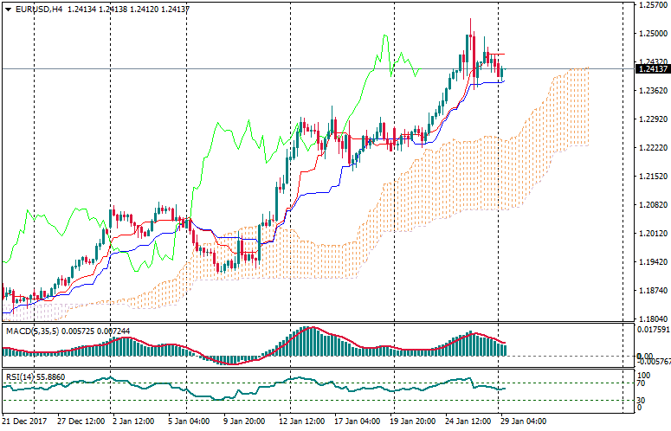Click the 1.23620 price axis label
671x431 pixels.
[653, 90]
